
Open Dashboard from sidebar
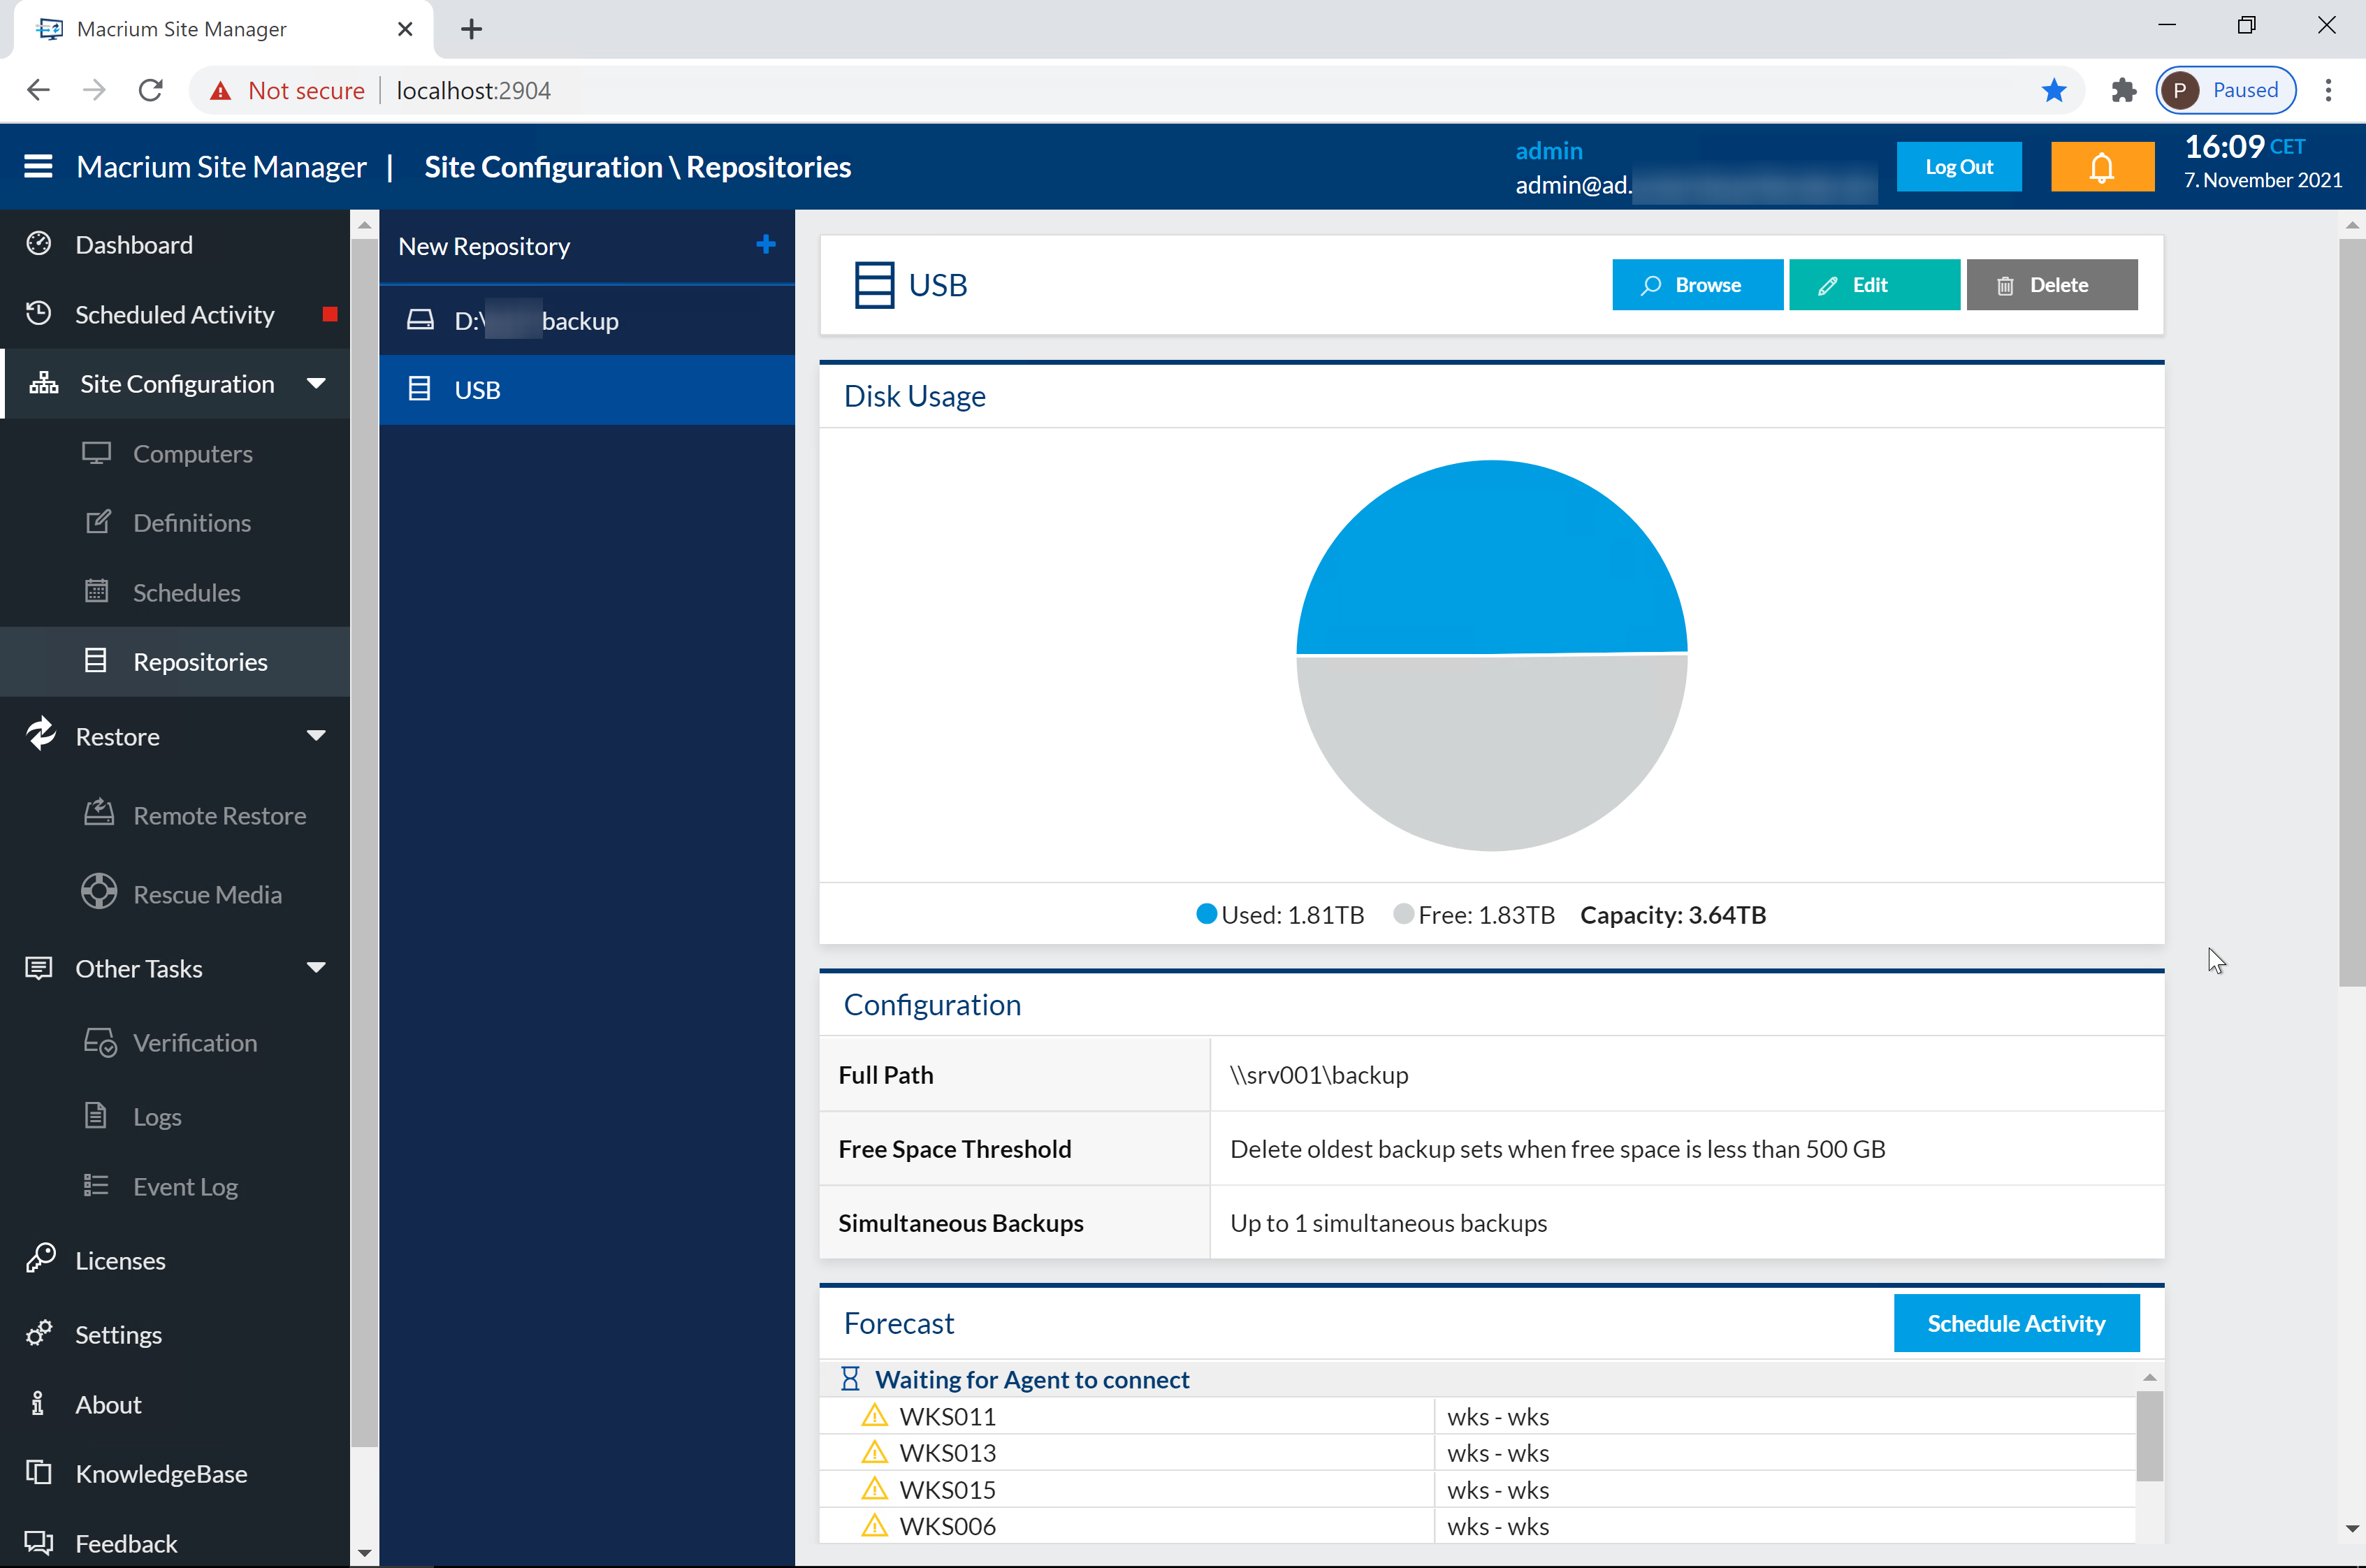pos(134,245)
